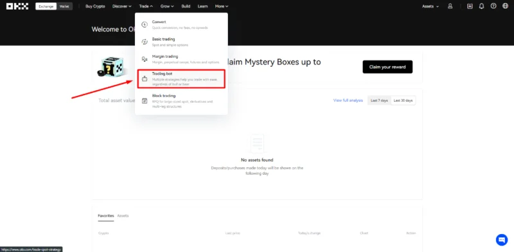The height and width of the screenshot is (252, 514).
Task: Open the View full analysis link
Action: 348,100
